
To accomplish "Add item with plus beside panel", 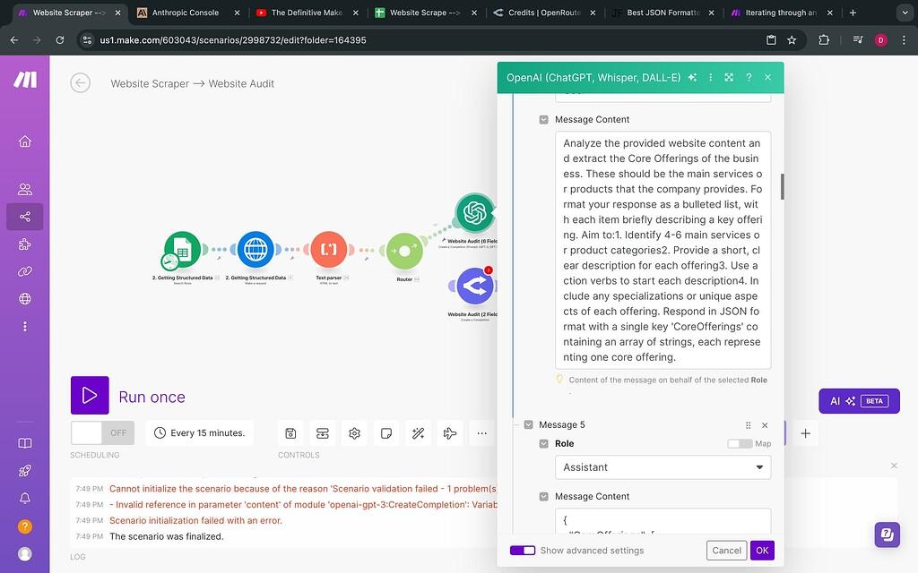I will (806, 433).
